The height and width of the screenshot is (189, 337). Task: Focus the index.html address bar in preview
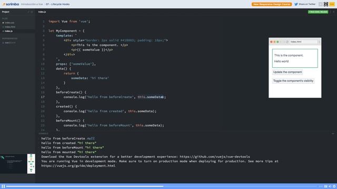[x=303, y=42]
